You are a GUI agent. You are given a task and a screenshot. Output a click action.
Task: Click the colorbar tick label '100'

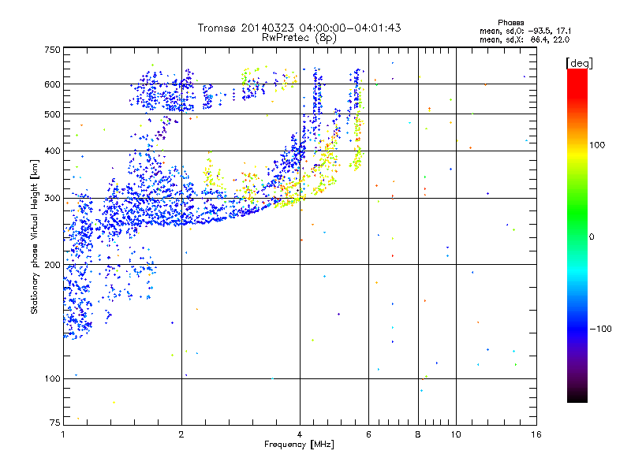pos(597,145)
